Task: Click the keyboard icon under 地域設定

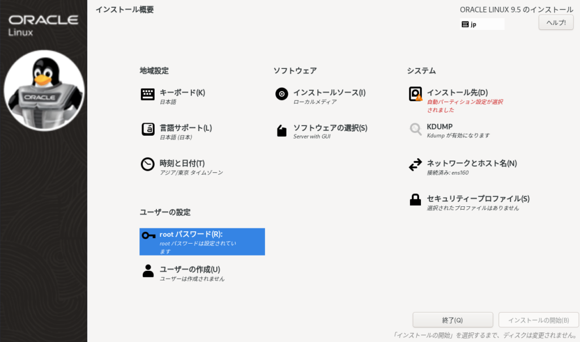Action: tap(148, 94)
